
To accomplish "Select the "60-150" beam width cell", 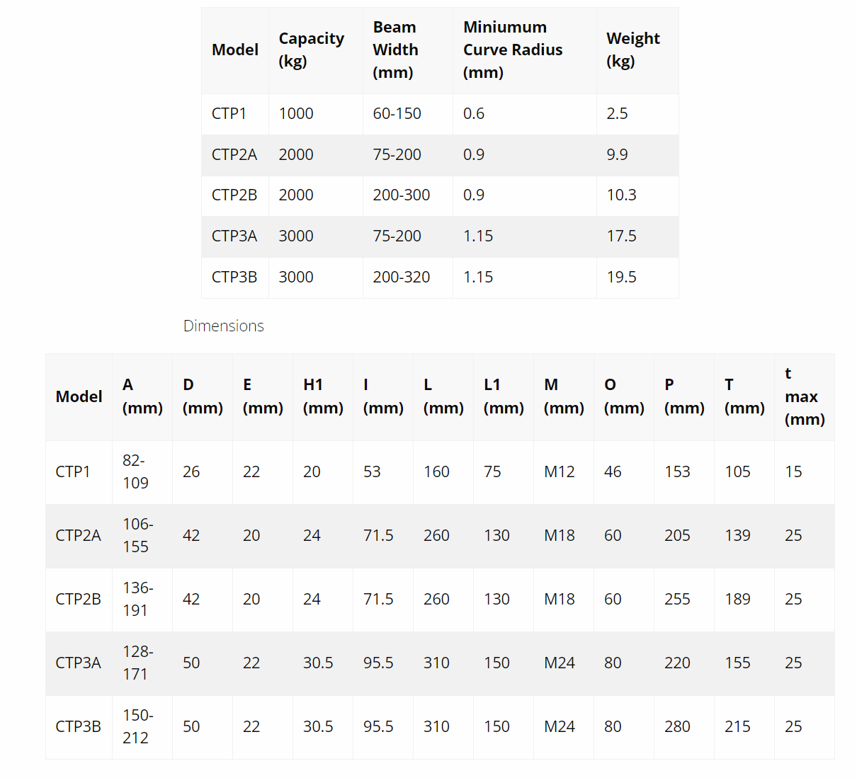I will click(x=397, y=113).
